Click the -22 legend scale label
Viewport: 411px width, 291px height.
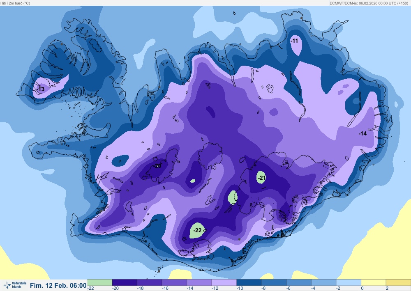91,289
